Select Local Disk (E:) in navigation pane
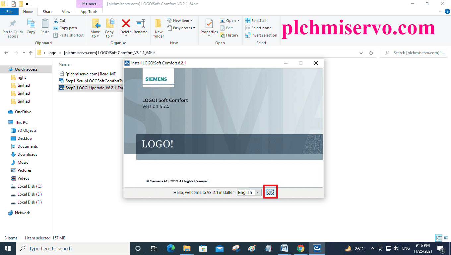The height and width of the screenshot is (255, 451). (x=30, y=194)
